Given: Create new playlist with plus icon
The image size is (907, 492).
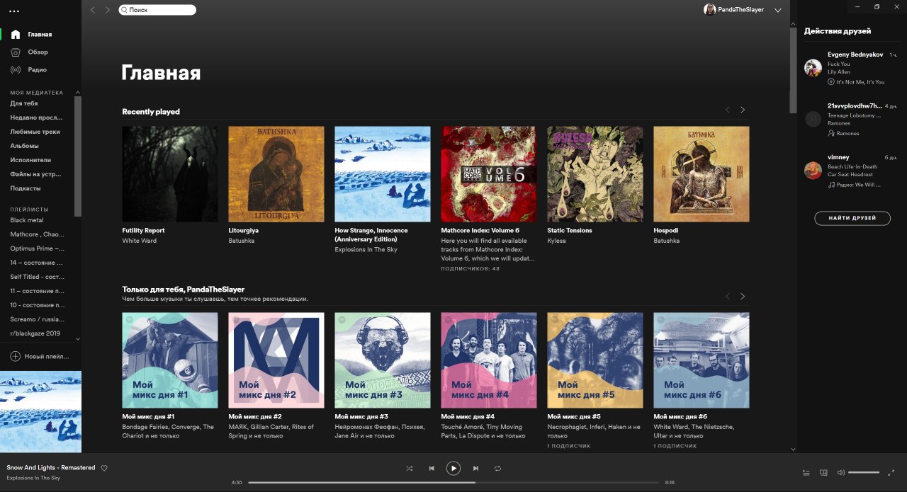Looking at the screenshot, I should 15,356.
